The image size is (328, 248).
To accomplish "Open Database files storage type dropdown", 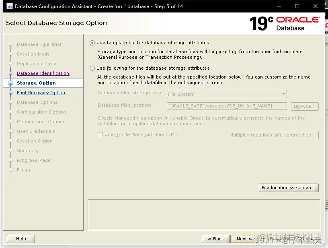I will [227, 94].
